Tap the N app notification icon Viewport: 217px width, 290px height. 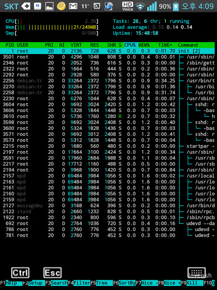pyautogui.click(x=38, y=6)
